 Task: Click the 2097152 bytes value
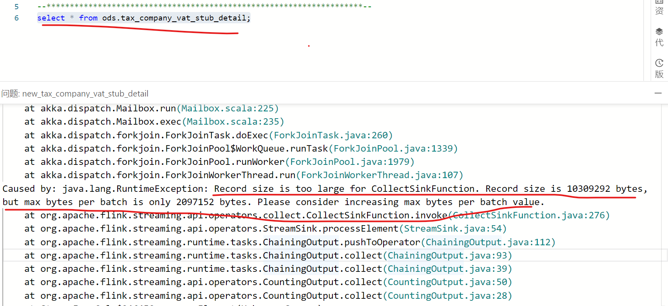coord(212,202)
